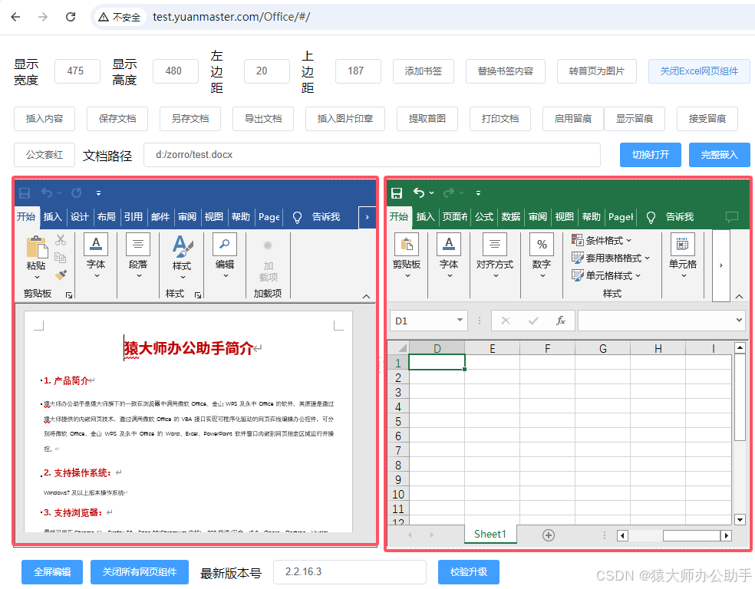Click the Save icon in Excel toolbar

397,193
